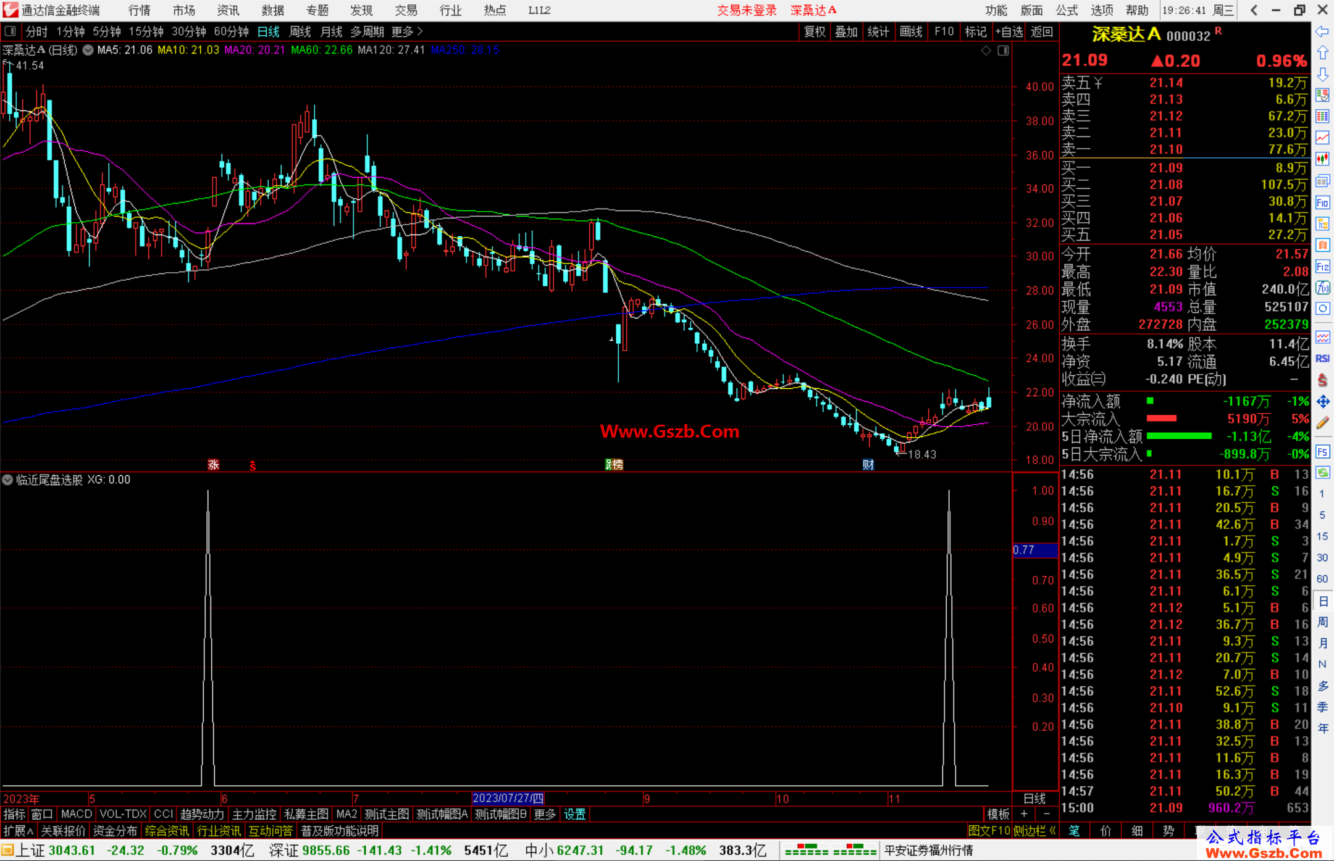Open the 统计 statistics dropdown
This screenshot has height=861, width=1334.
(x=878, y=31)
